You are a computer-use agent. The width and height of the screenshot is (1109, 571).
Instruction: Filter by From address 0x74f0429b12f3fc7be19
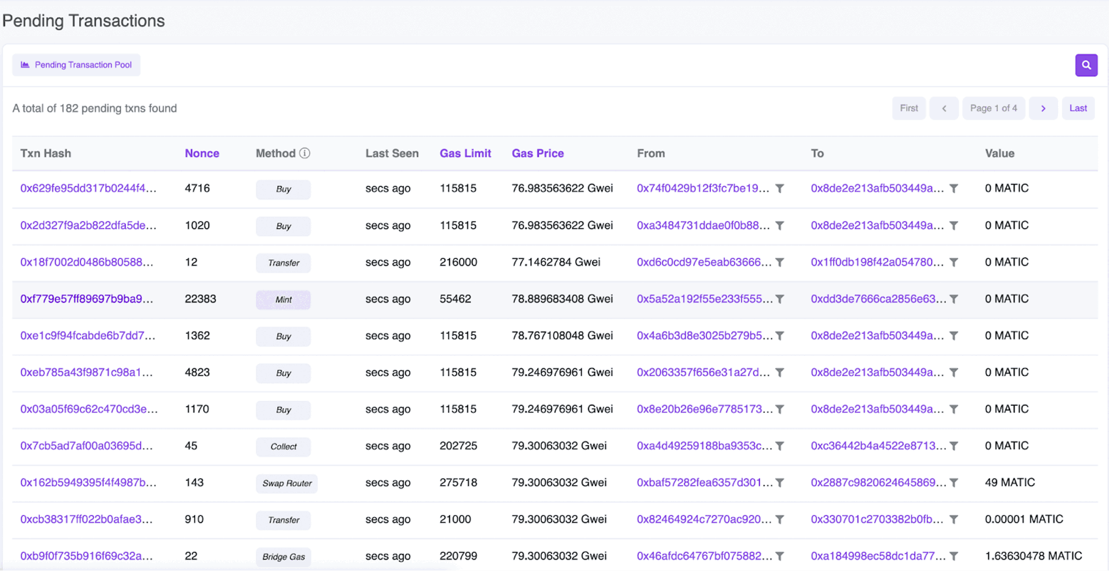780,188
